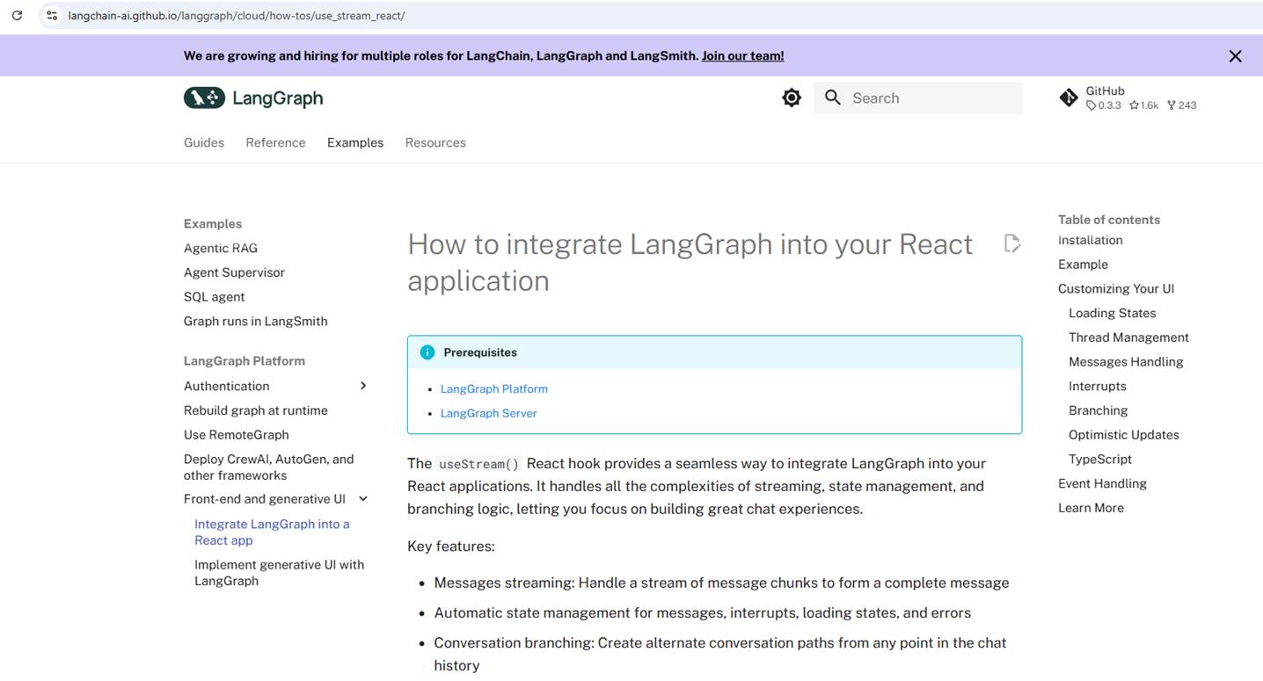The width and height of the screenshot is (1263, 681).
Task: Open the Reference tab
Action: tap(275, 142)
